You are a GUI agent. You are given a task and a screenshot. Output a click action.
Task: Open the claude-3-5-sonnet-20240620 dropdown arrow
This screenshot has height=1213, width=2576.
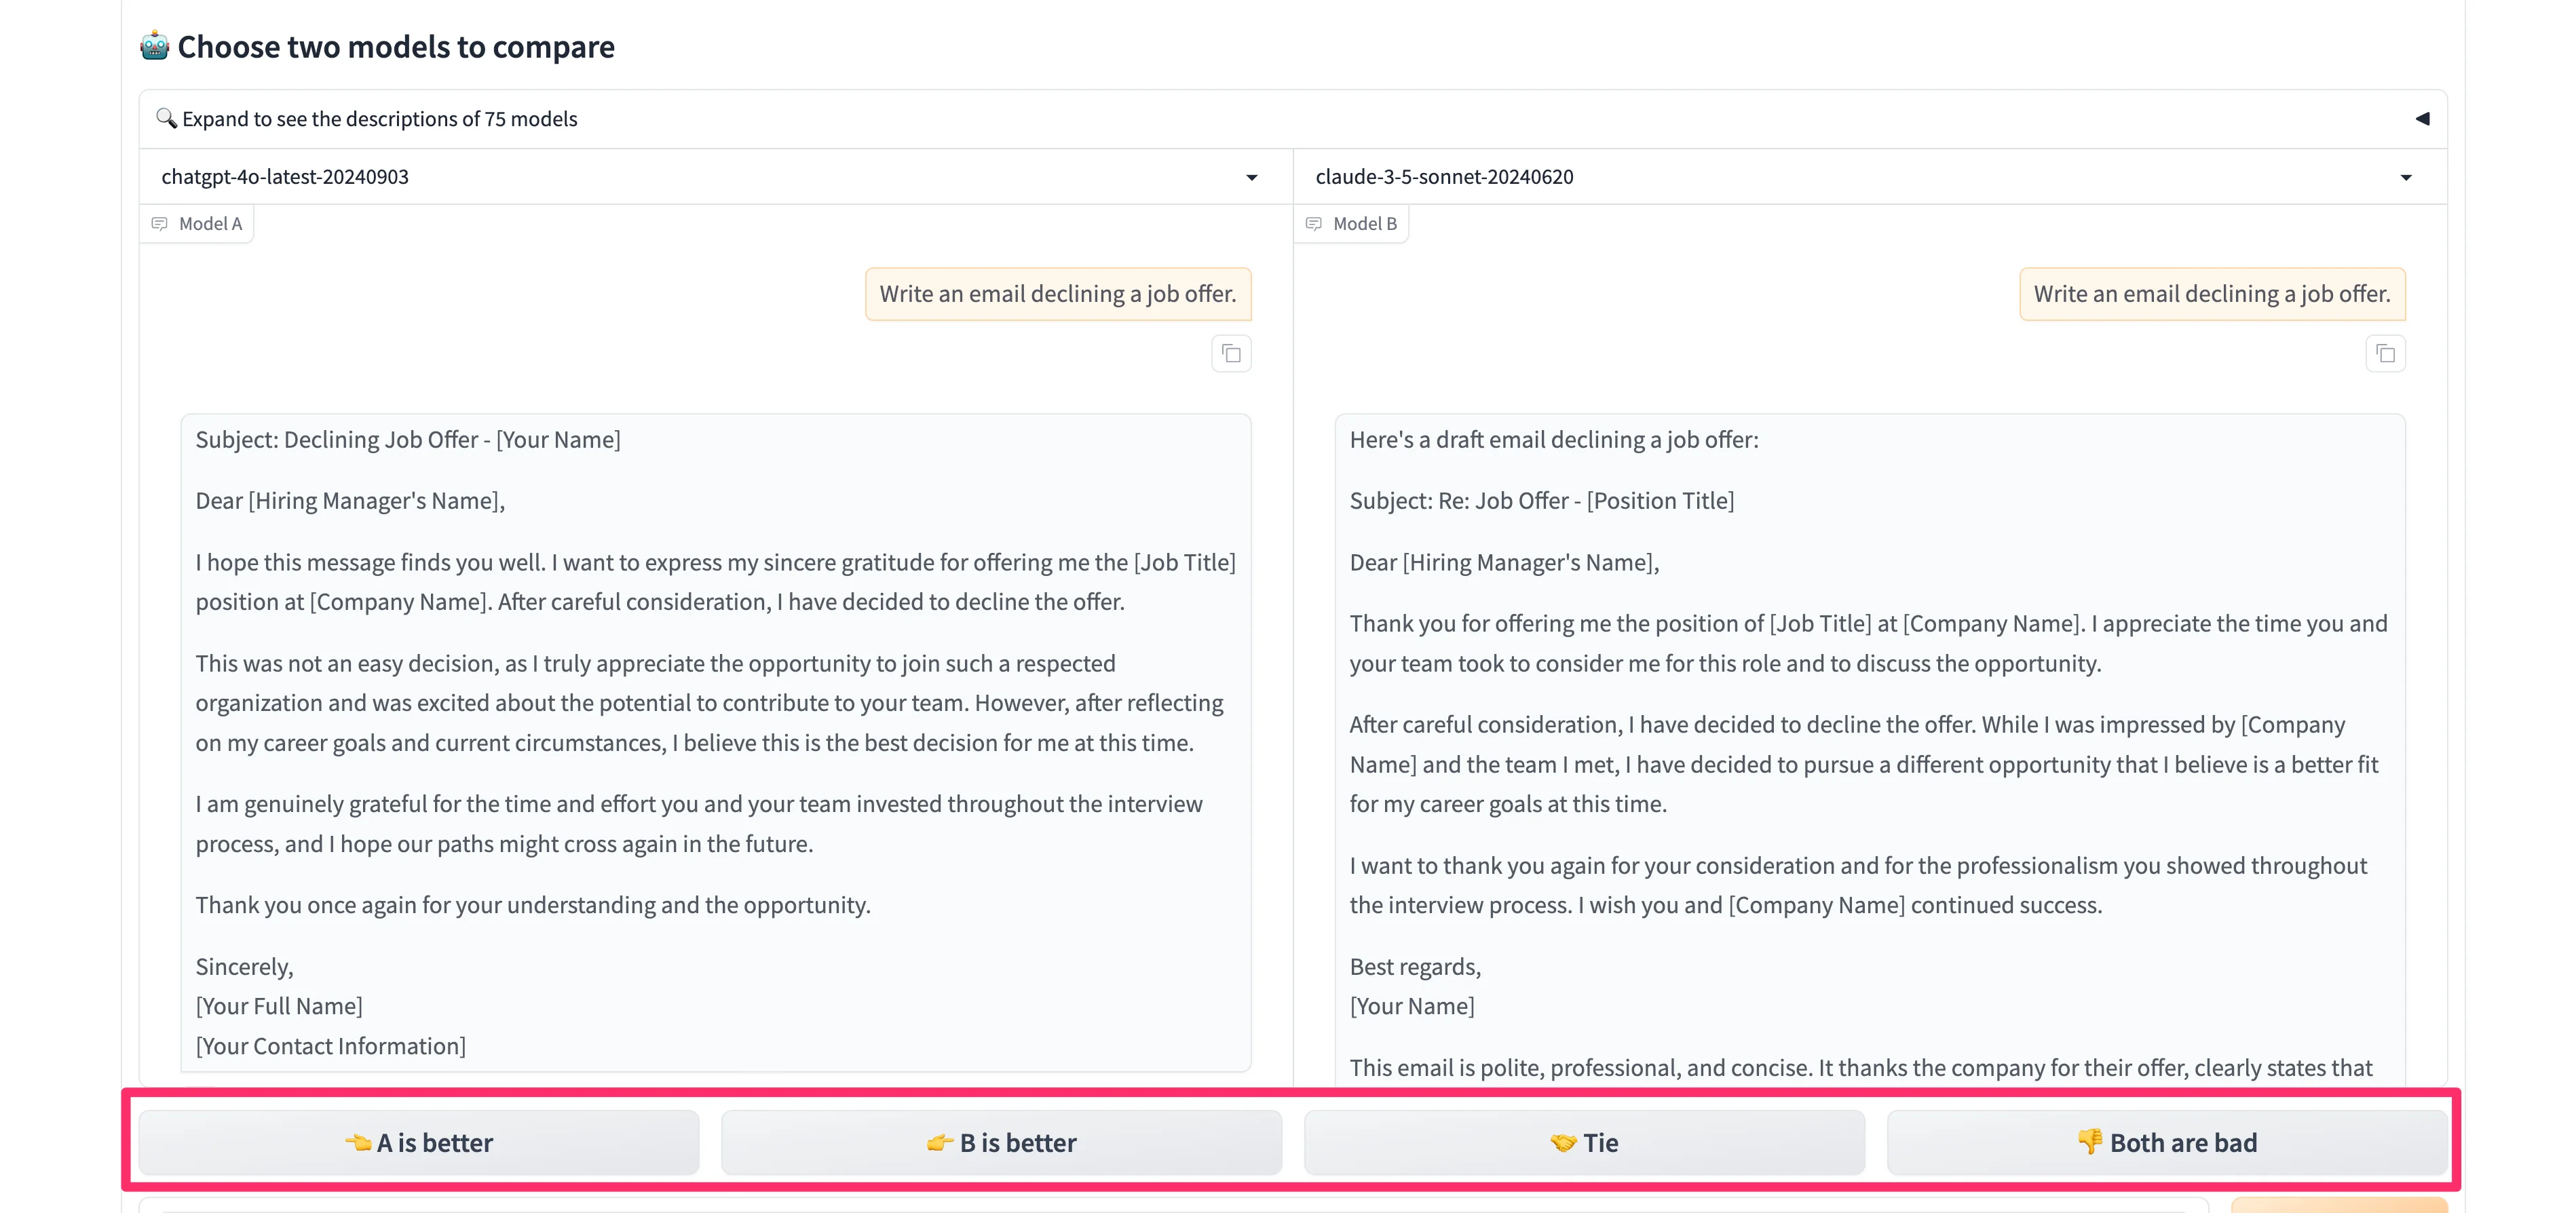coord(2405,178)
